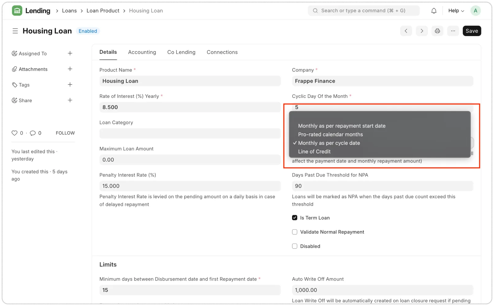Open the three-dots more options menu

(x=453, y=31)
